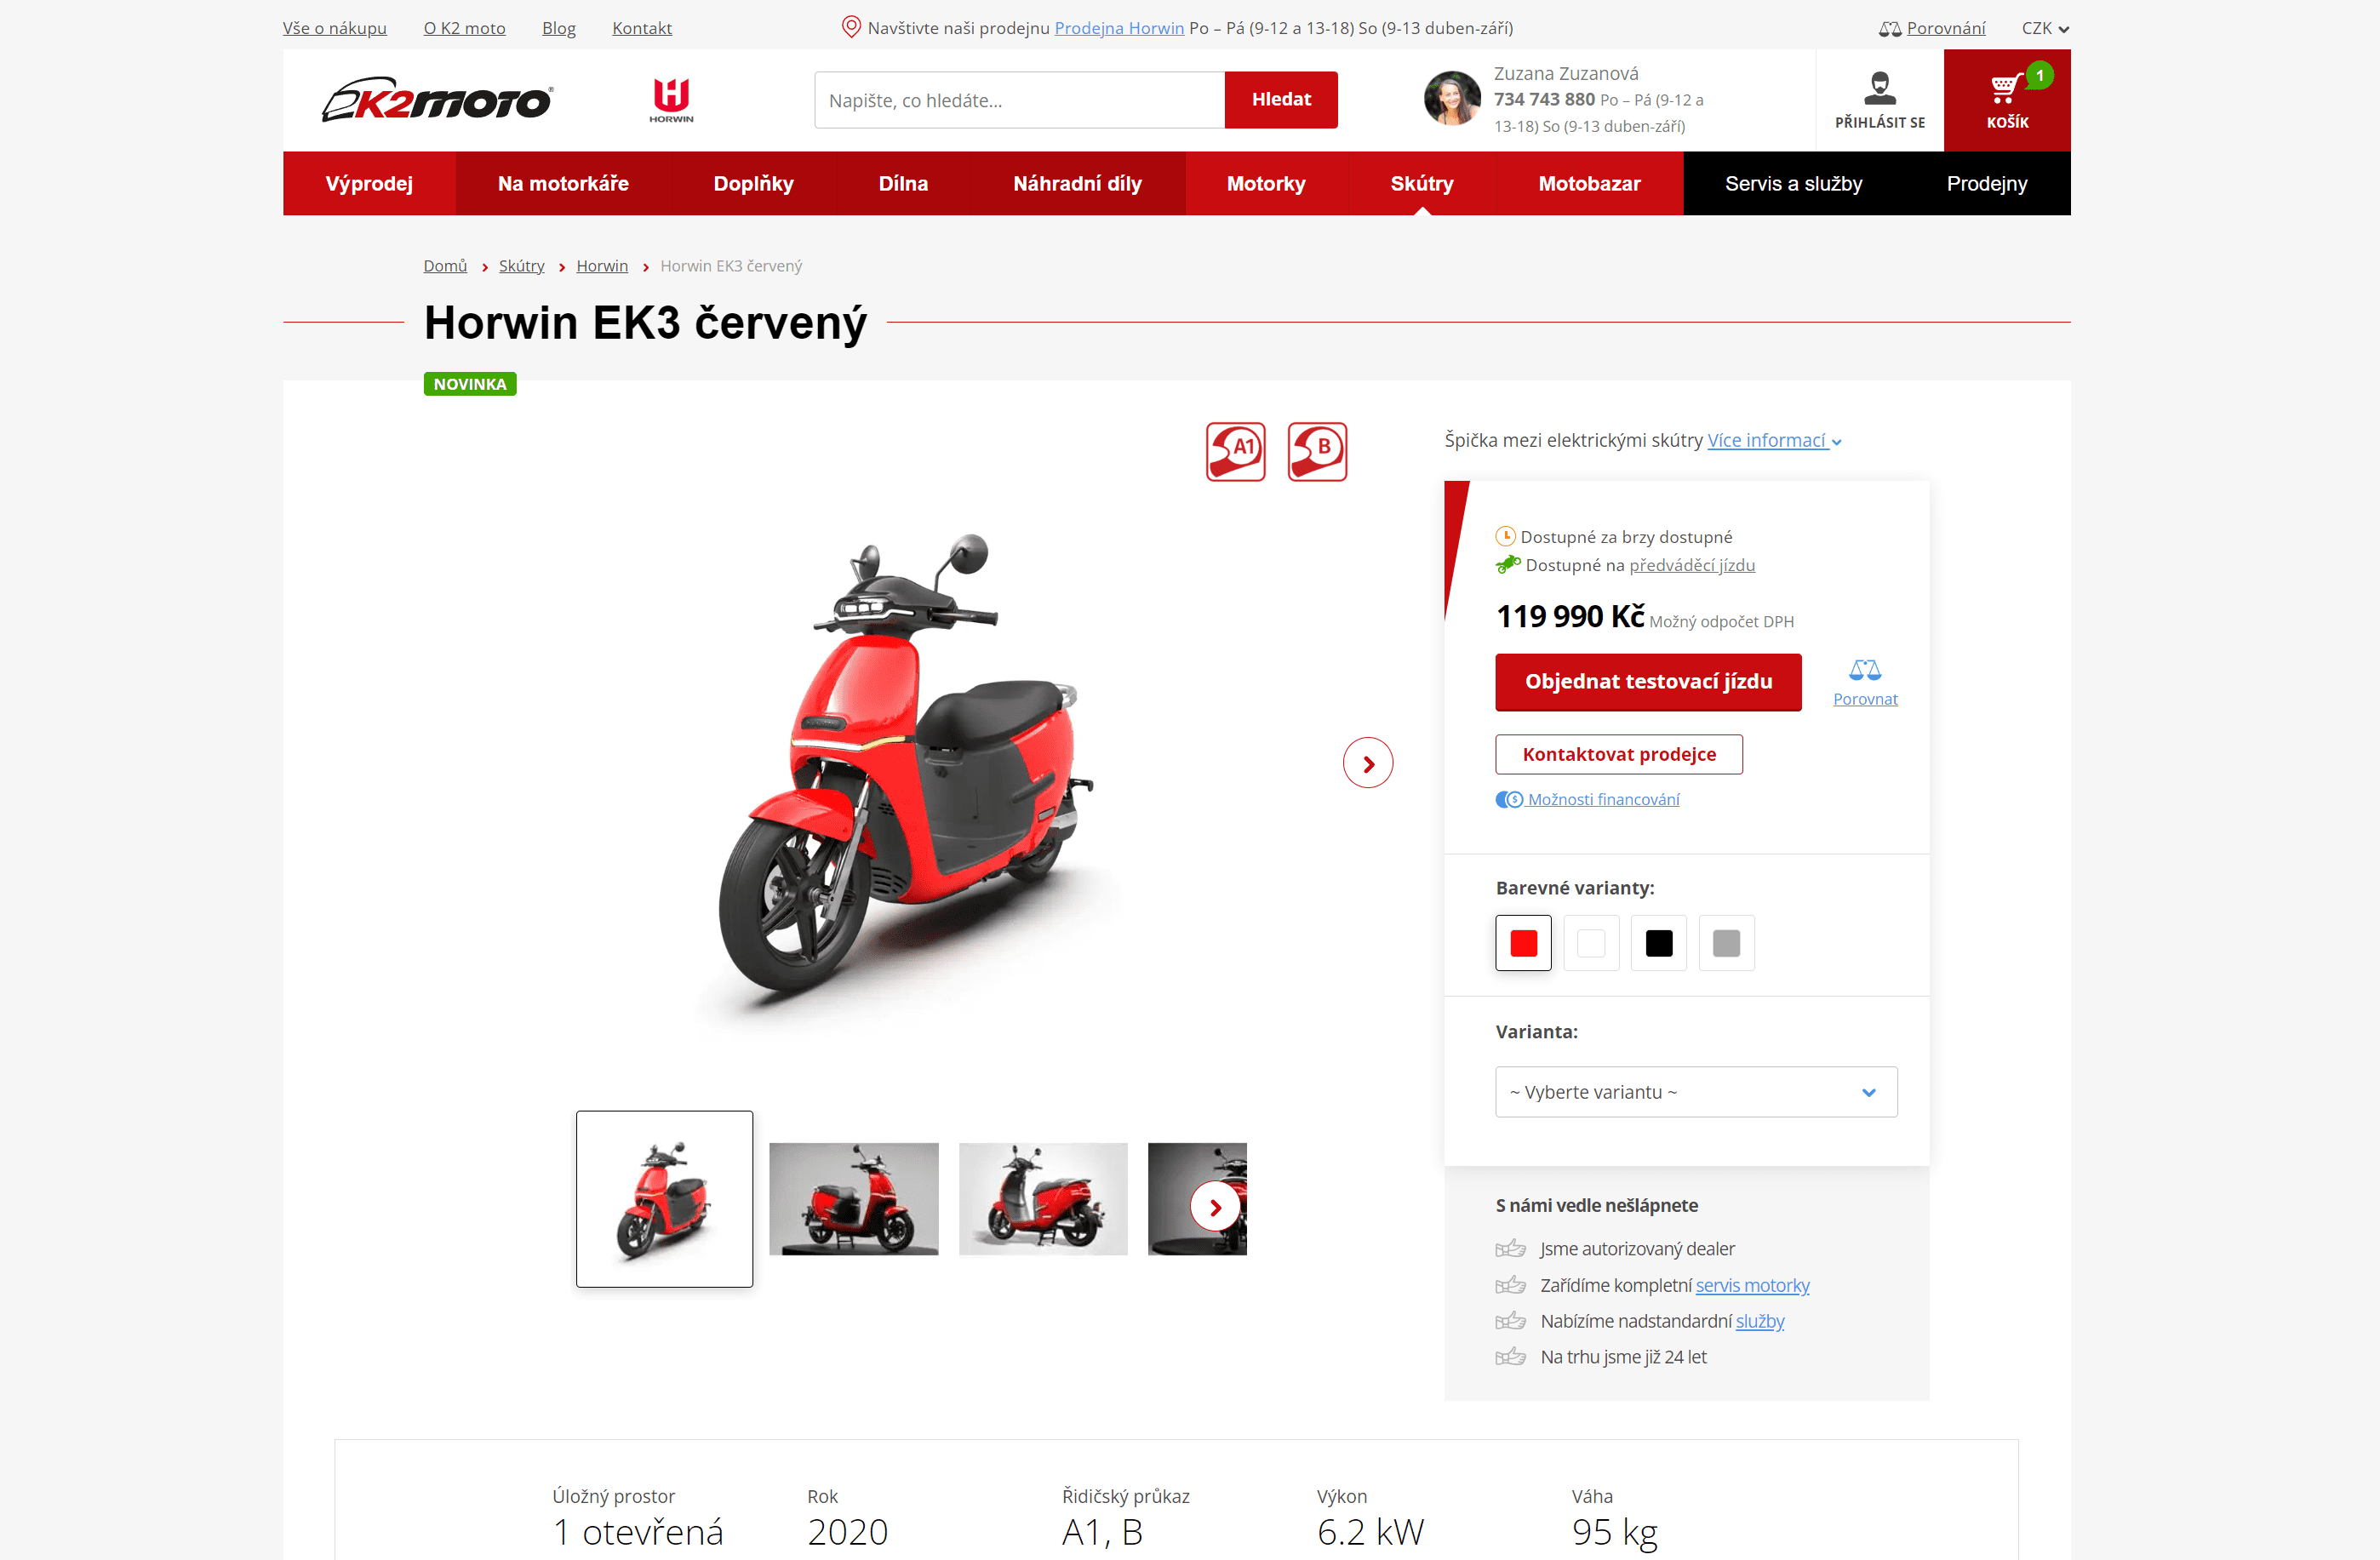Click the K2moto logo
Viewport: 2380px width, 1560px height.
[x=437, y=100]
